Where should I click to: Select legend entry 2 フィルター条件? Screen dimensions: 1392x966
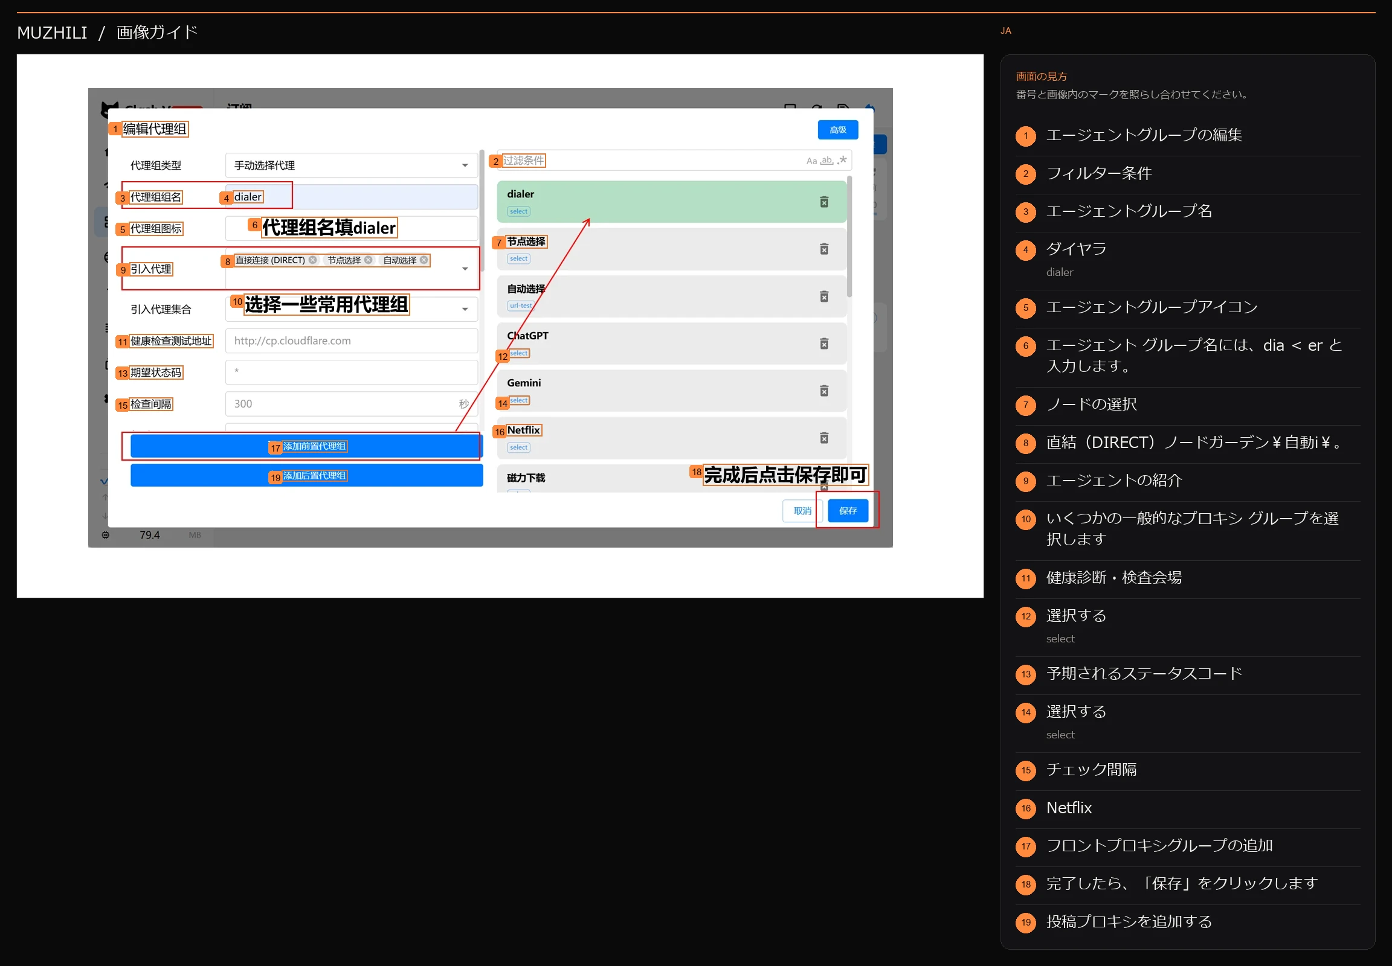click(x=1187, y=174)
